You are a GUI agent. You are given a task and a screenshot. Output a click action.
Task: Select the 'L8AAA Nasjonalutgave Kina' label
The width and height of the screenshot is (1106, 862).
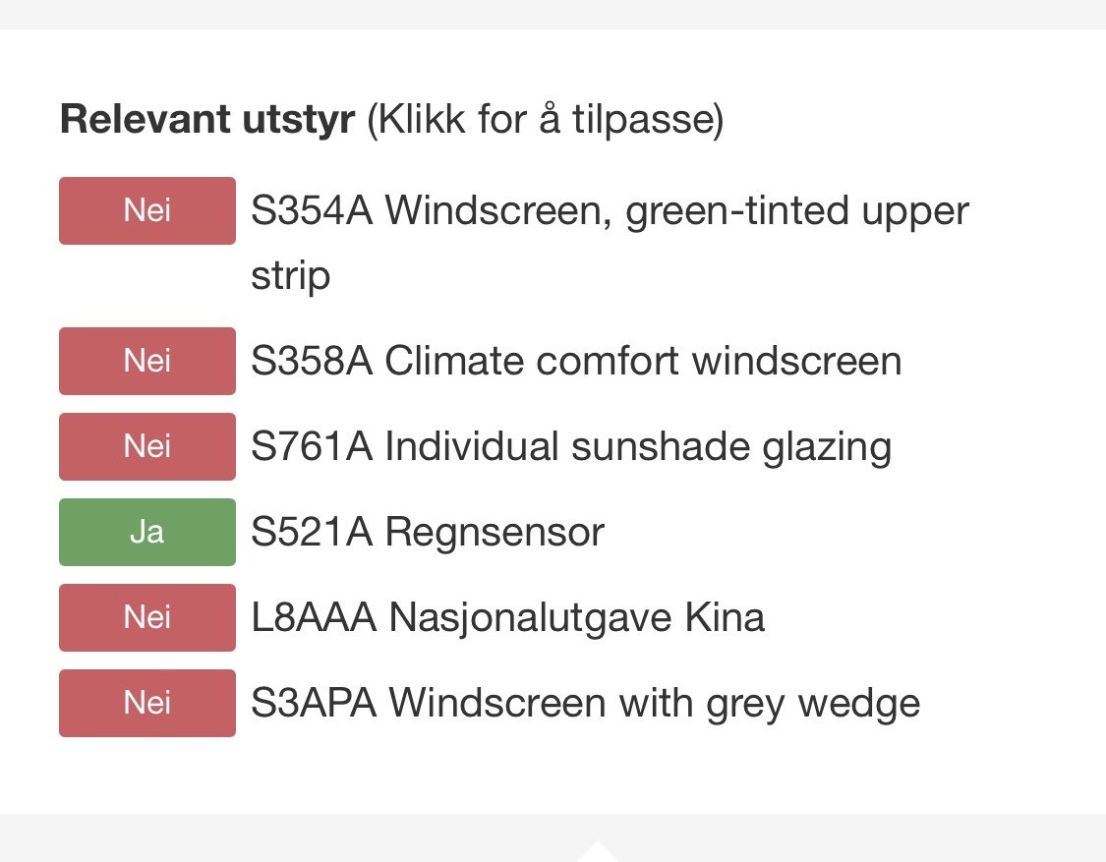click(507, 618)
